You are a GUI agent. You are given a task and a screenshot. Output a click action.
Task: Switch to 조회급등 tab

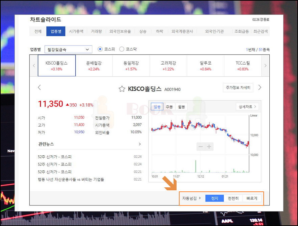241,31
